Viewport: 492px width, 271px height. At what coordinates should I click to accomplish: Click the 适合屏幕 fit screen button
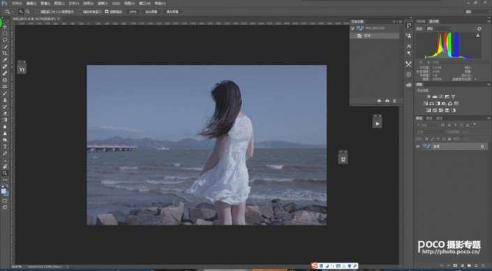coord(151,12)
